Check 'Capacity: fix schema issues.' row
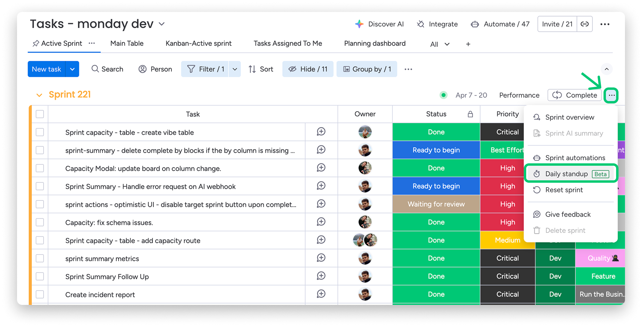The height and width of the screenshot is (327, 642). [x=40, y=222]
